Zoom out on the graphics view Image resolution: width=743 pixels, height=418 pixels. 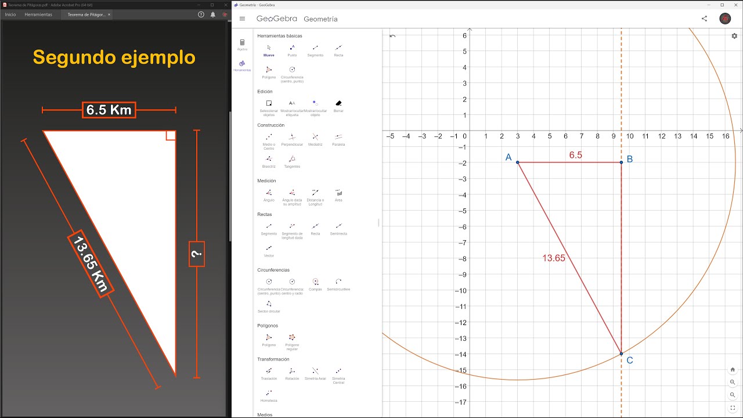(733, 395)
